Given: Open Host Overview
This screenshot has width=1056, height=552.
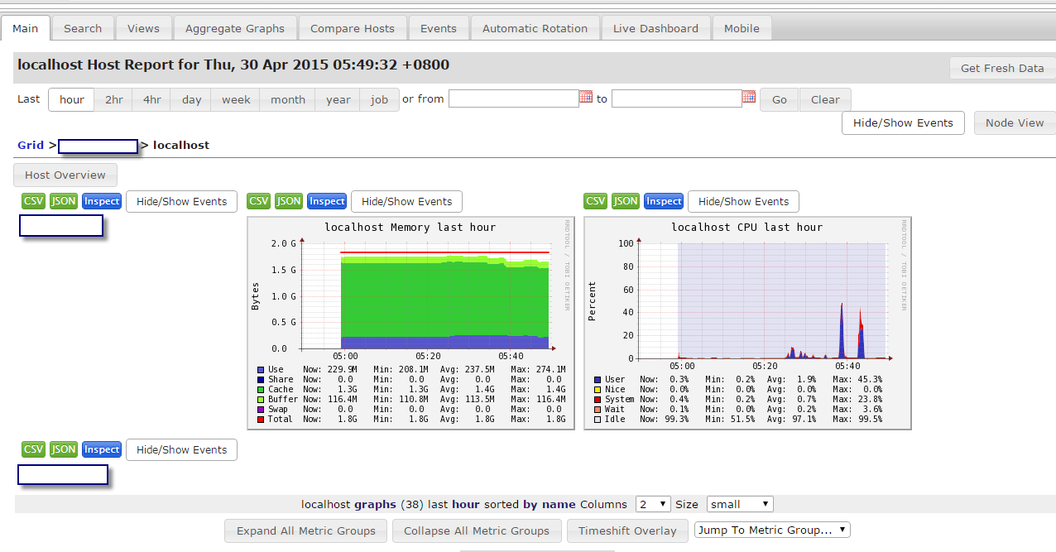Looking at the screenshot, I should click(65, 175).
